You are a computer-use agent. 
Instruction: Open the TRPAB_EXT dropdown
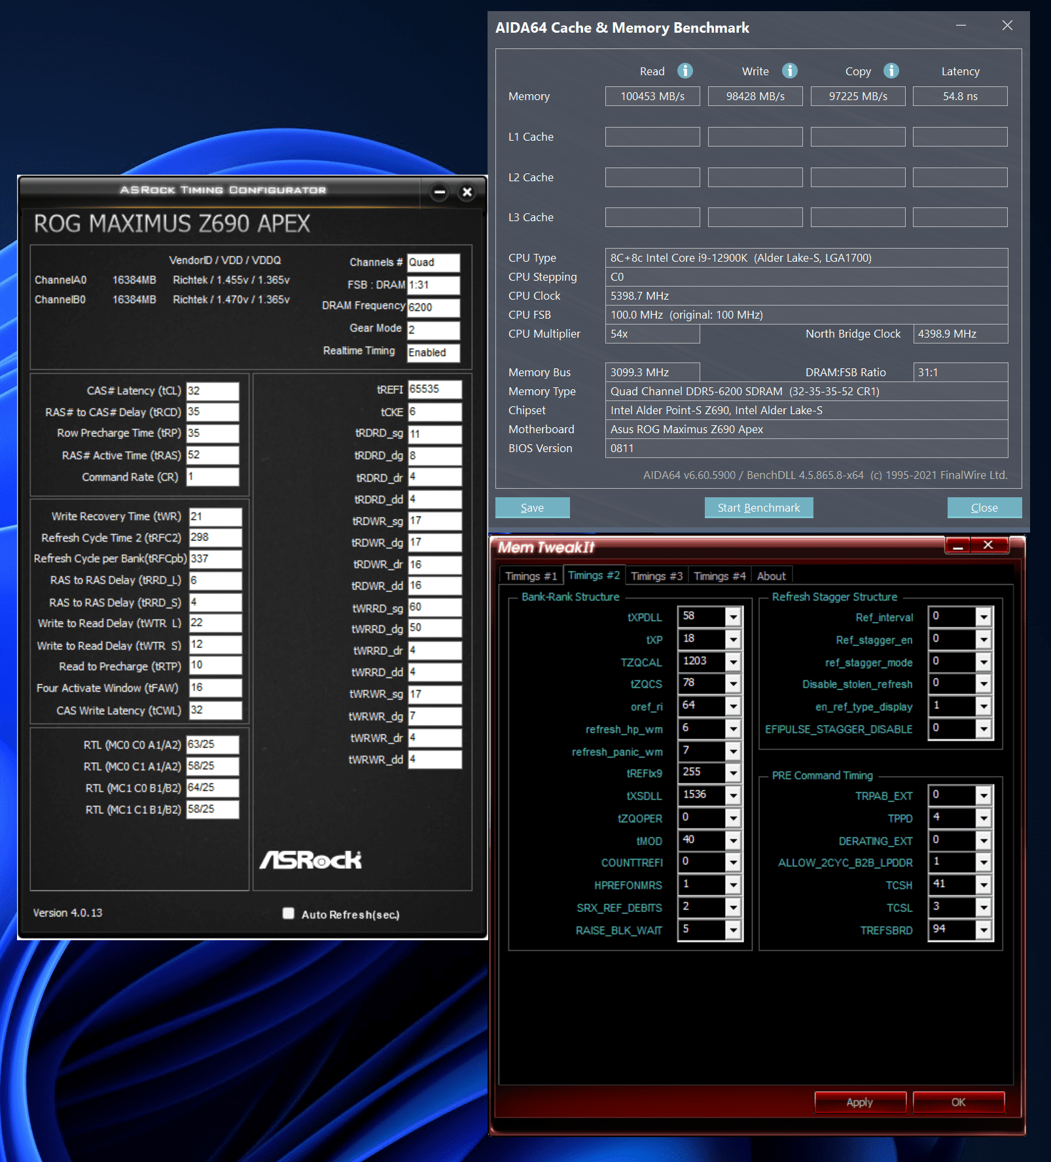pos(984,796)
